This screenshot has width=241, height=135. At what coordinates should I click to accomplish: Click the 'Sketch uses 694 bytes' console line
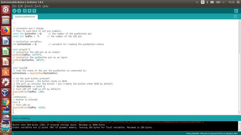coord(59,125)
